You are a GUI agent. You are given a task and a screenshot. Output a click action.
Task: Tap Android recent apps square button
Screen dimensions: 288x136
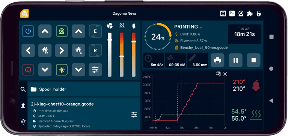pos(271,37)
